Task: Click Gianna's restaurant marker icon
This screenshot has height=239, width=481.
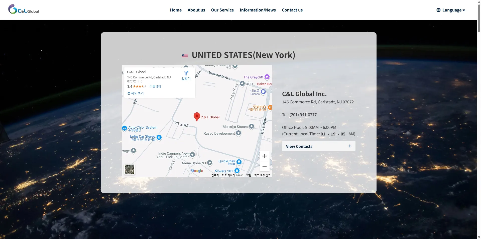Action: point(270,107)
